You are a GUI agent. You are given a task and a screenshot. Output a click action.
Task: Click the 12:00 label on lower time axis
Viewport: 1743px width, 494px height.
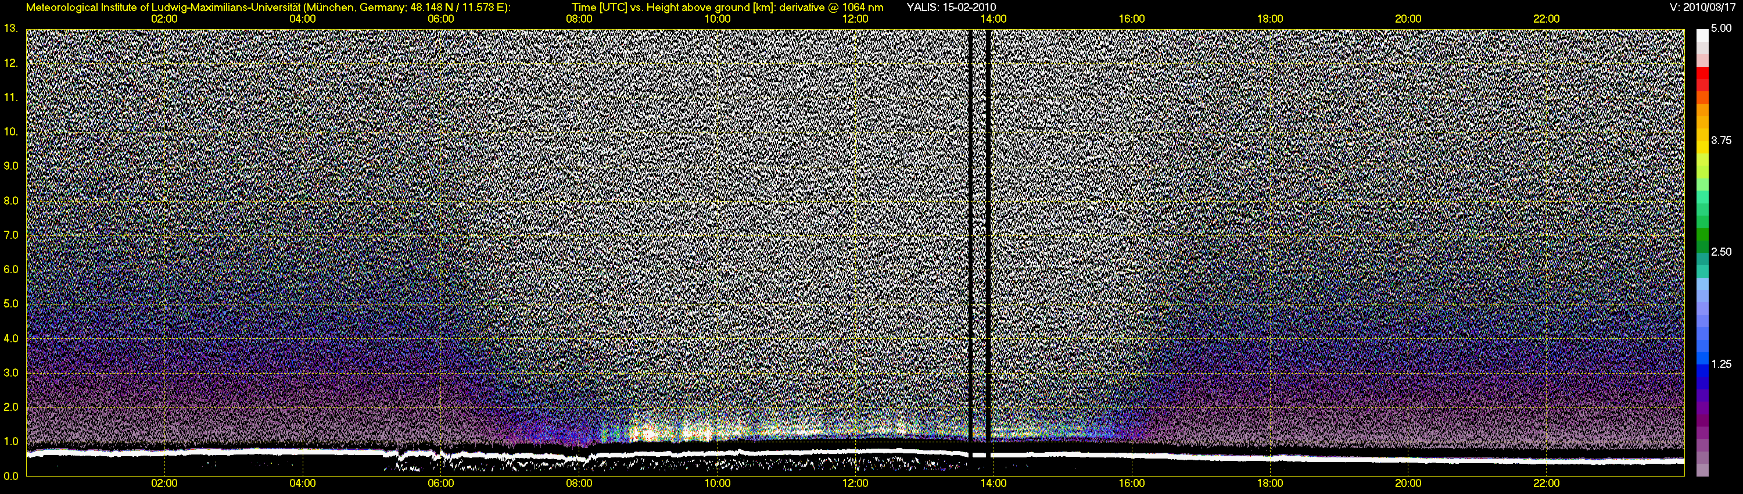pos(855,483)
